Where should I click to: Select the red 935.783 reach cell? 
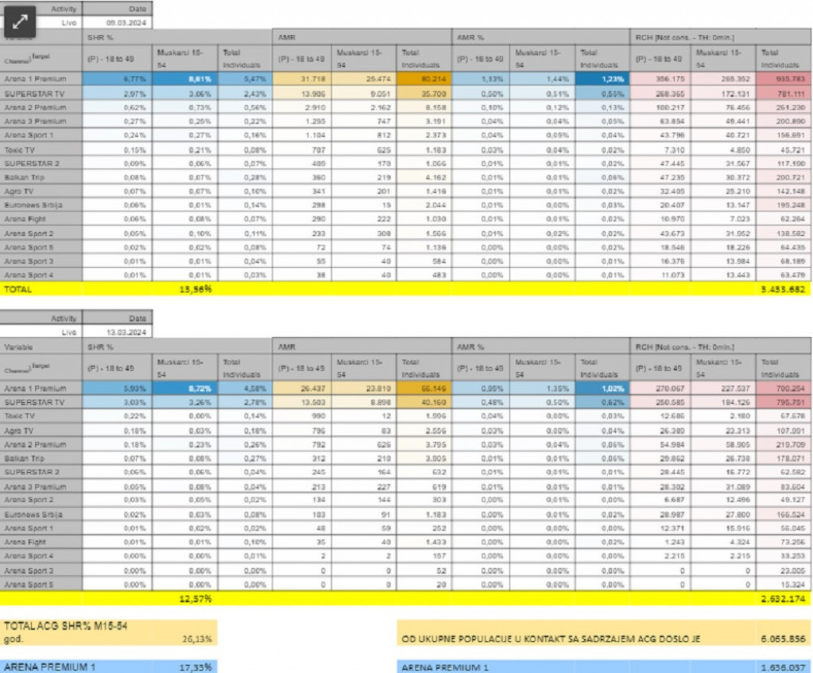784,79
